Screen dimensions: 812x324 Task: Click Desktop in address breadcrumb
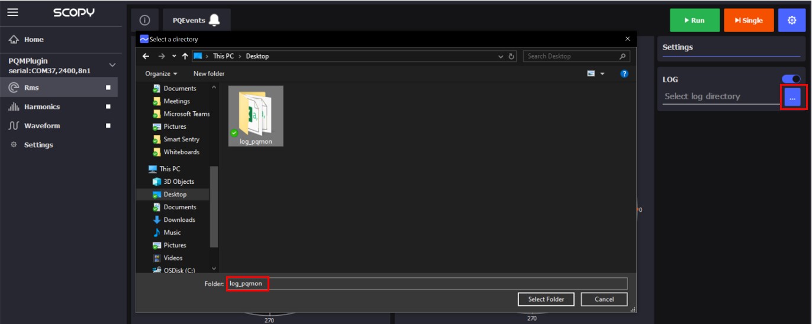coord(257,56)
